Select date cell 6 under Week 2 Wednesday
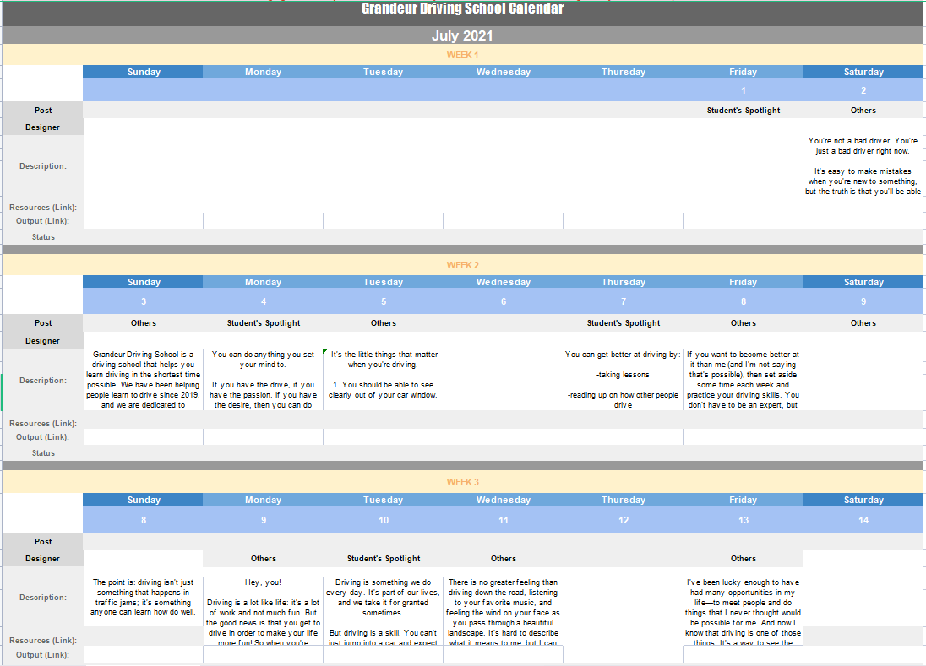Image resolution: width=926 pixels, height=666 pixels. click(504, 301)
